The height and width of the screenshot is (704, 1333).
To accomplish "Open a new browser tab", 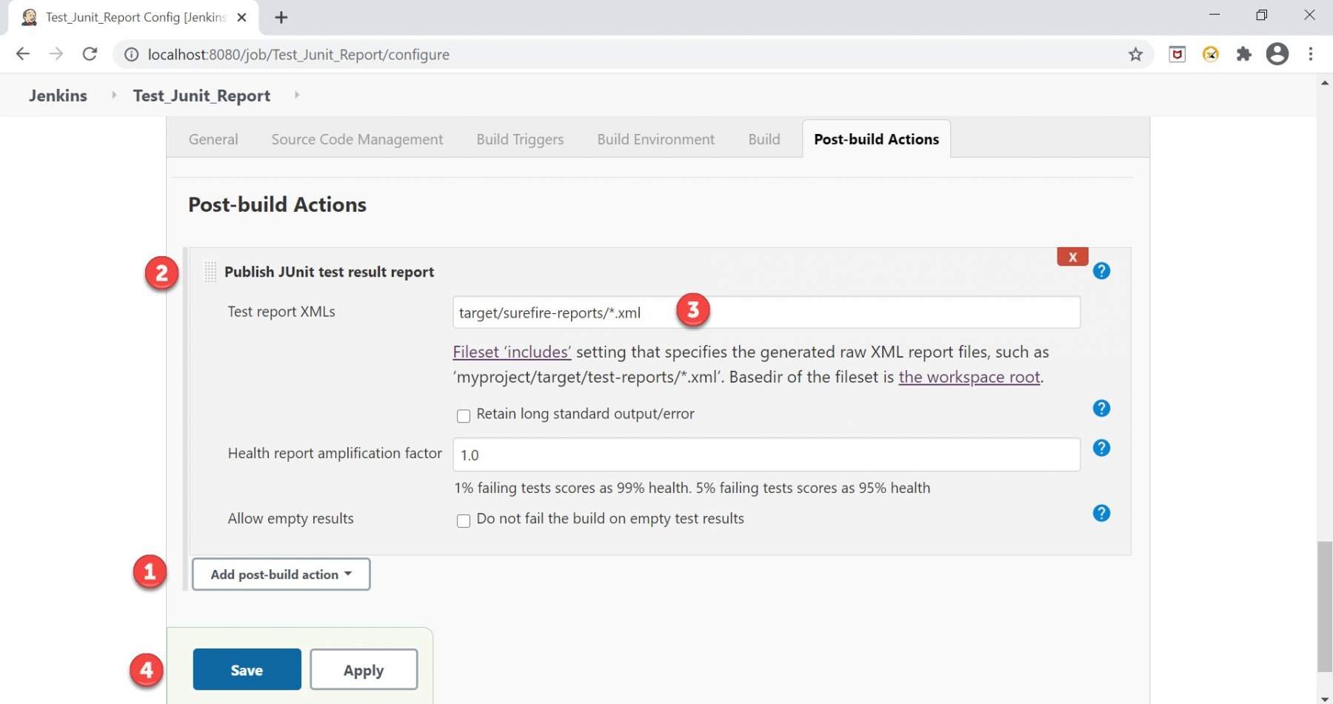I will [281, 17].
